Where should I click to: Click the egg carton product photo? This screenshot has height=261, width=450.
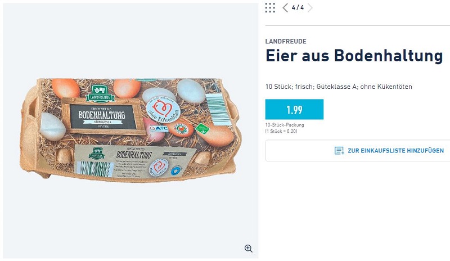click(130, 129)
